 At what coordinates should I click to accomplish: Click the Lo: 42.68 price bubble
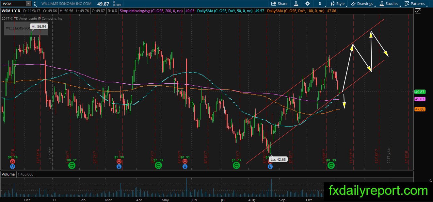coord(278,159)
